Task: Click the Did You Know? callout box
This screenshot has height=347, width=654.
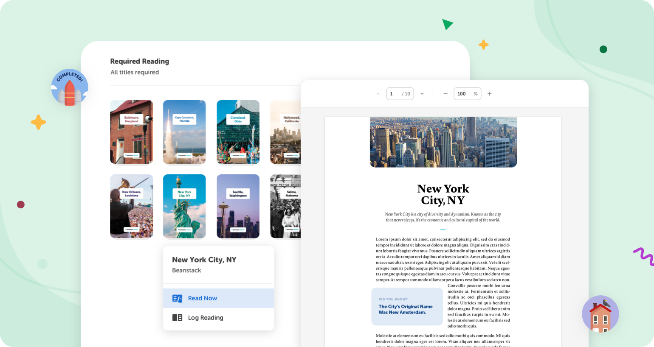Action: tap(407, 307)
